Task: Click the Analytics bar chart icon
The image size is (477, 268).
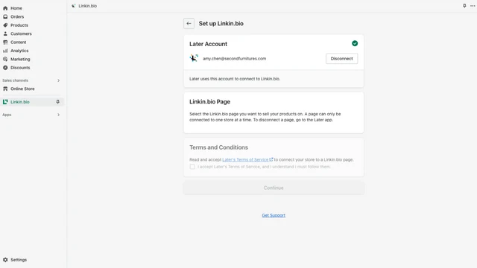Action: click(x=5, y=51)
